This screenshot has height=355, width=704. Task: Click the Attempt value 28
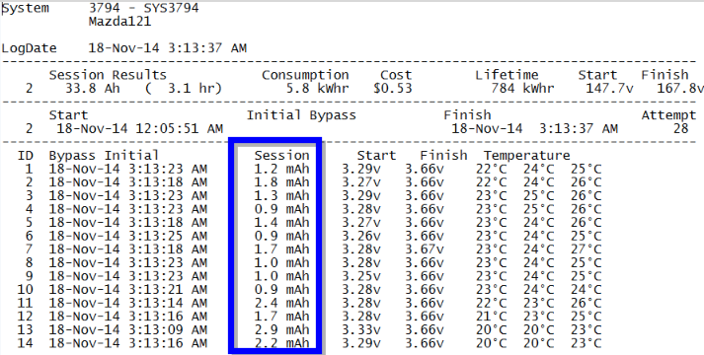point(680,128)
